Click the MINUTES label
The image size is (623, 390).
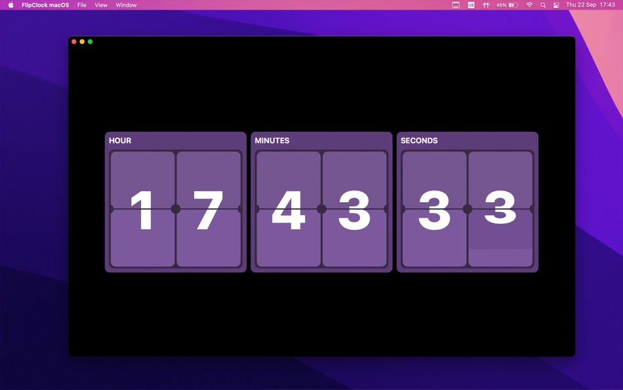click(x=272, y=141)
